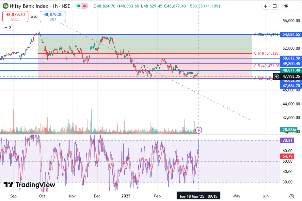Click the Jun label on time axis
The image size is (302, 201).
click(x=265, y=196)
